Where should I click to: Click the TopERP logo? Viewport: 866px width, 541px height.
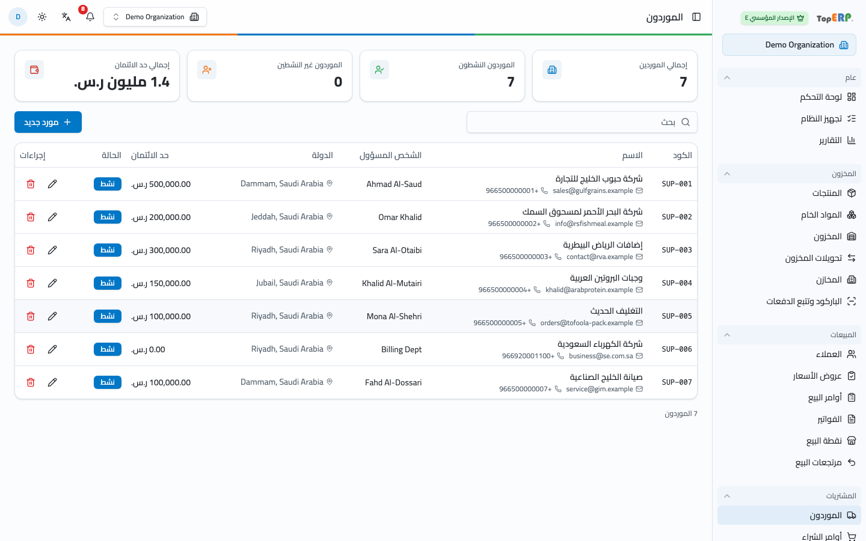coord(835,18)
